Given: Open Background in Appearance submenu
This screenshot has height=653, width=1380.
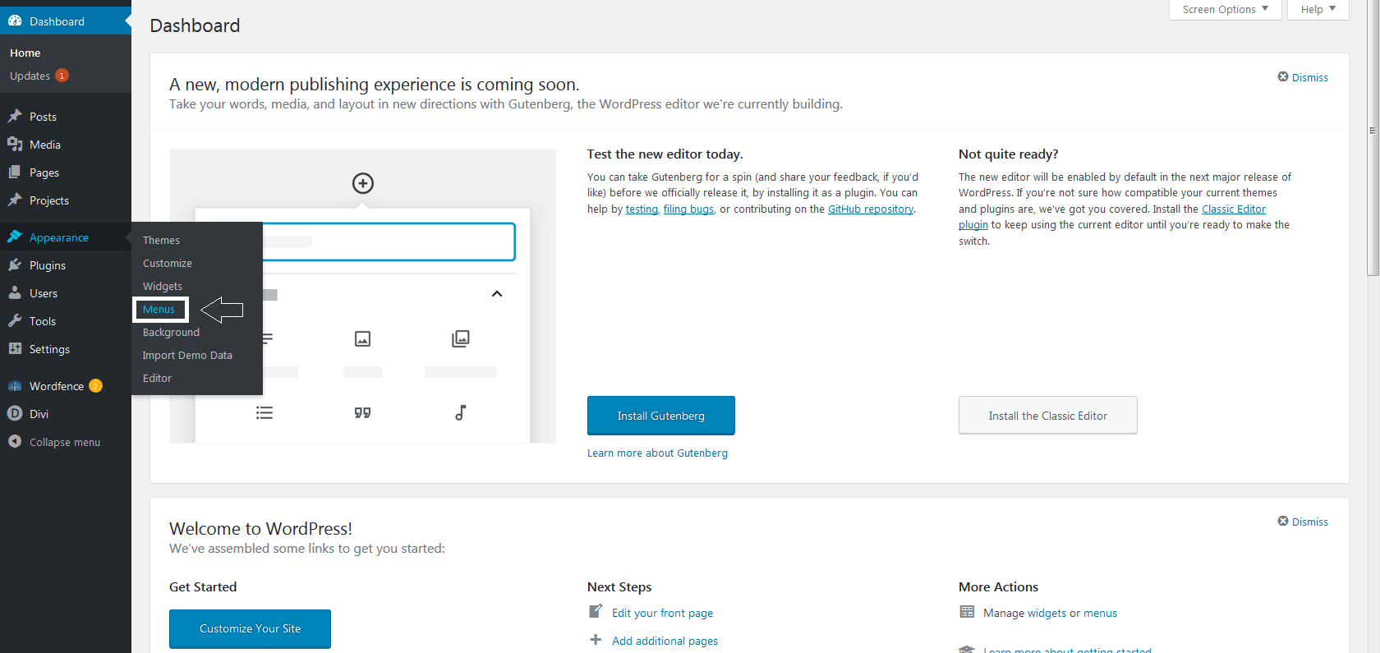Looking at the screenshot, I should (x=171, y=332).
